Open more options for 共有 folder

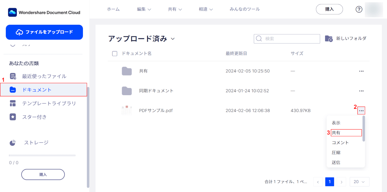click(361, 71)
